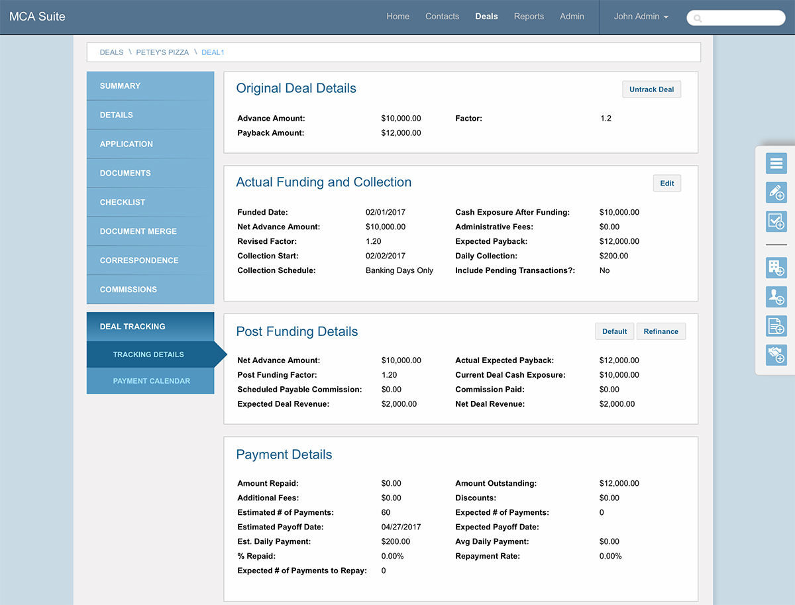
Task: Open the Payment Calendar sub-item
Action: (x=150, y=381)
